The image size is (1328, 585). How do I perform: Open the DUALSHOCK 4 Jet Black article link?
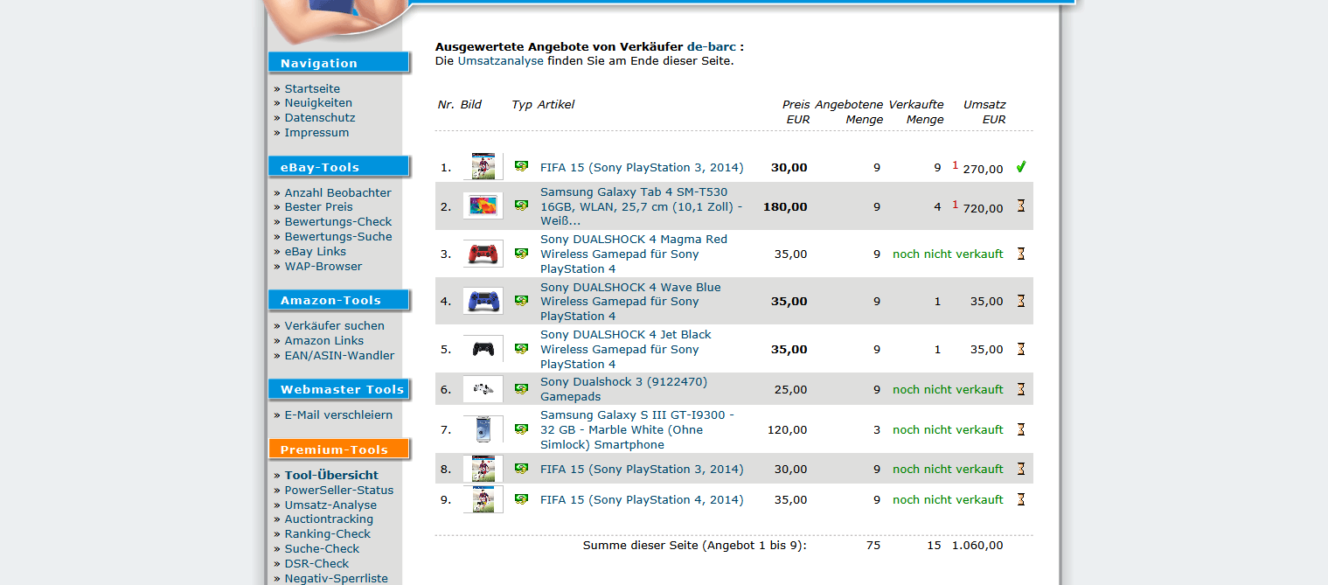point(626,349)
